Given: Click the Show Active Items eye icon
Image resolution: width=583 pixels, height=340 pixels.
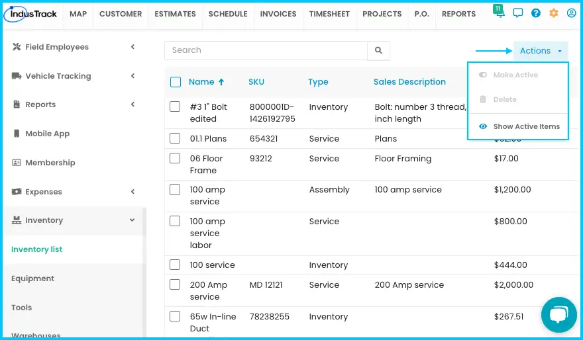Looking at the screenshot, I should pyautogui.click(x=482, y=126).
